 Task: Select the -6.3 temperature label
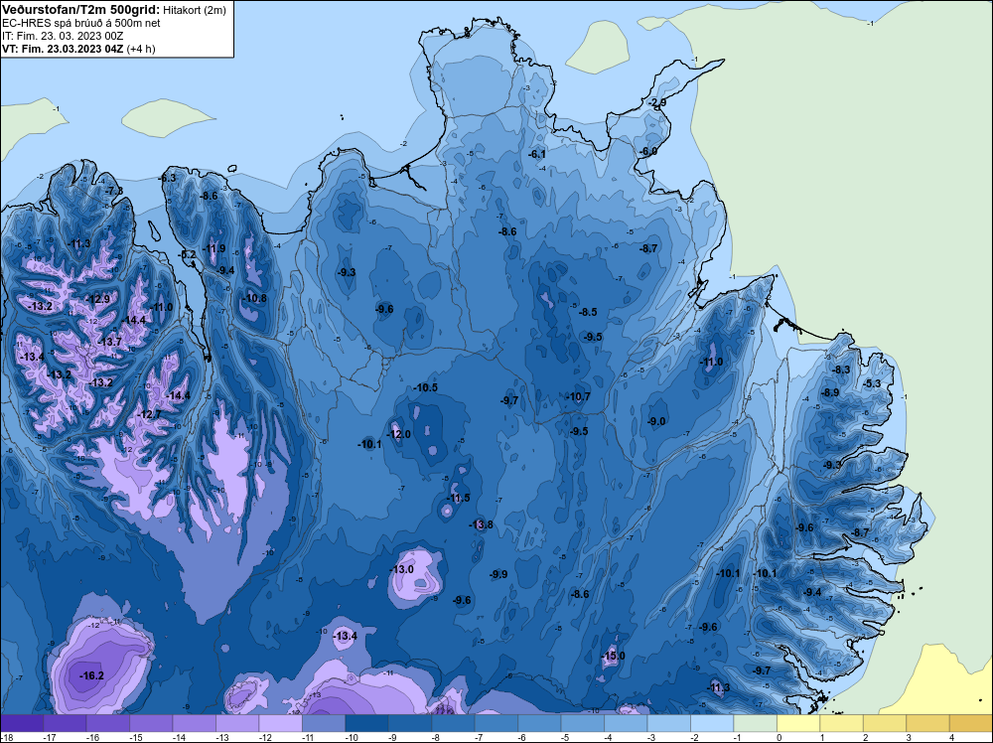coord(167,178)
